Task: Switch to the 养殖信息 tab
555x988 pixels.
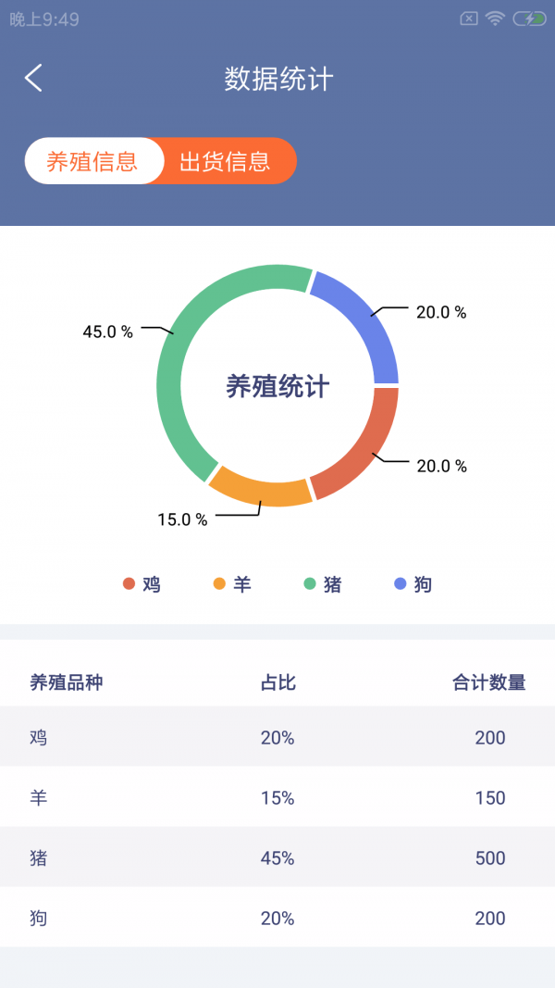Action: (x=95, y=161)
